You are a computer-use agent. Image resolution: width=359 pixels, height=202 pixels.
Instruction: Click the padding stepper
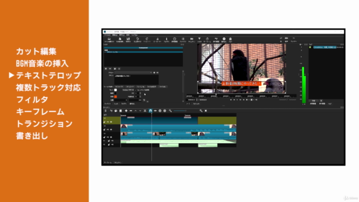click(x=140, y=97)
